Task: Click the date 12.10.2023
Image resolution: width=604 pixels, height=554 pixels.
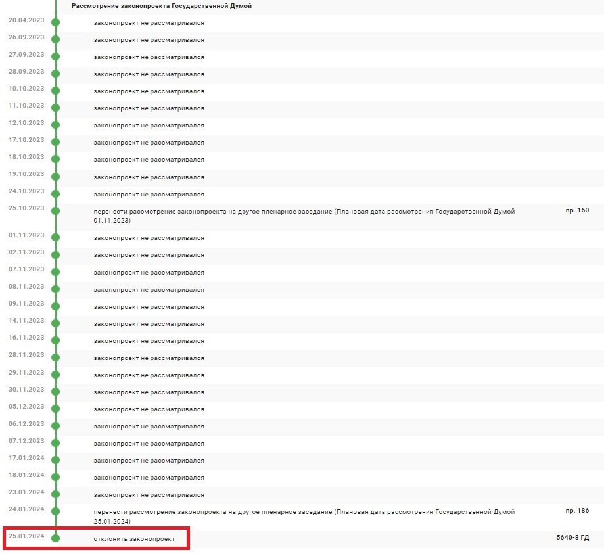Action: 26,122
